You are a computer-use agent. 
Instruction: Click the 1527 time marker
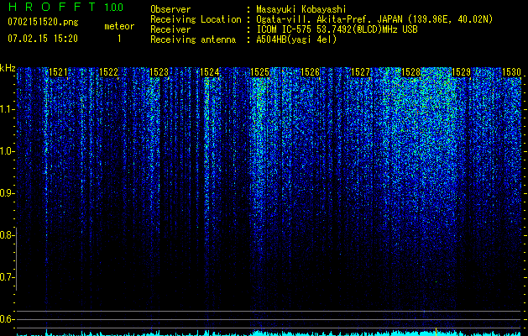point(360,72)
